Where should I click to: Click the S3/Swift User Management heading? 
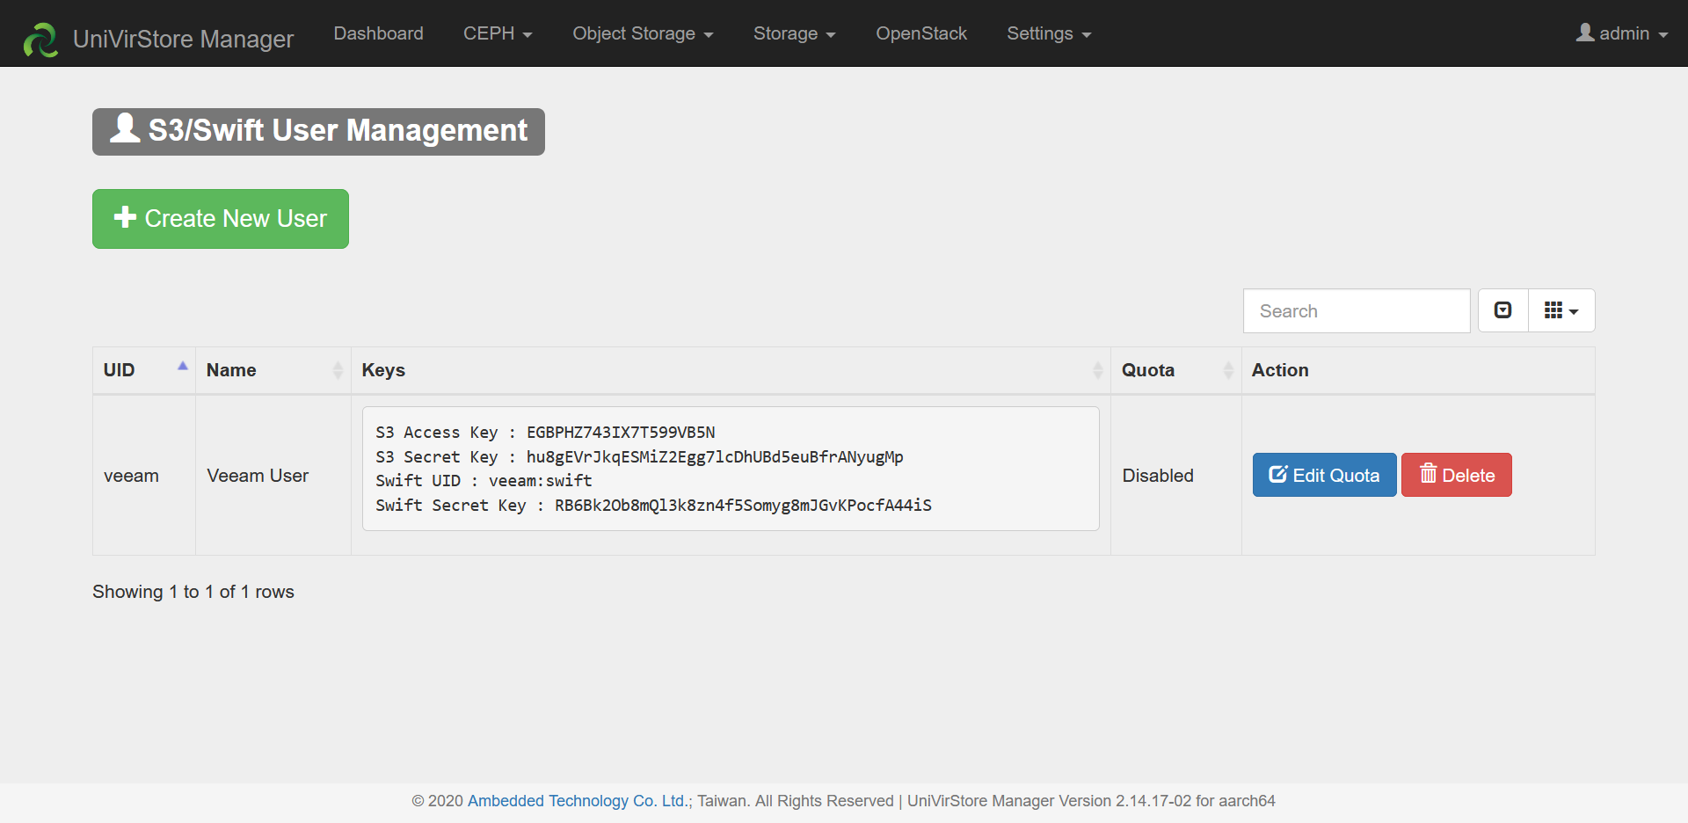(318, 132)
